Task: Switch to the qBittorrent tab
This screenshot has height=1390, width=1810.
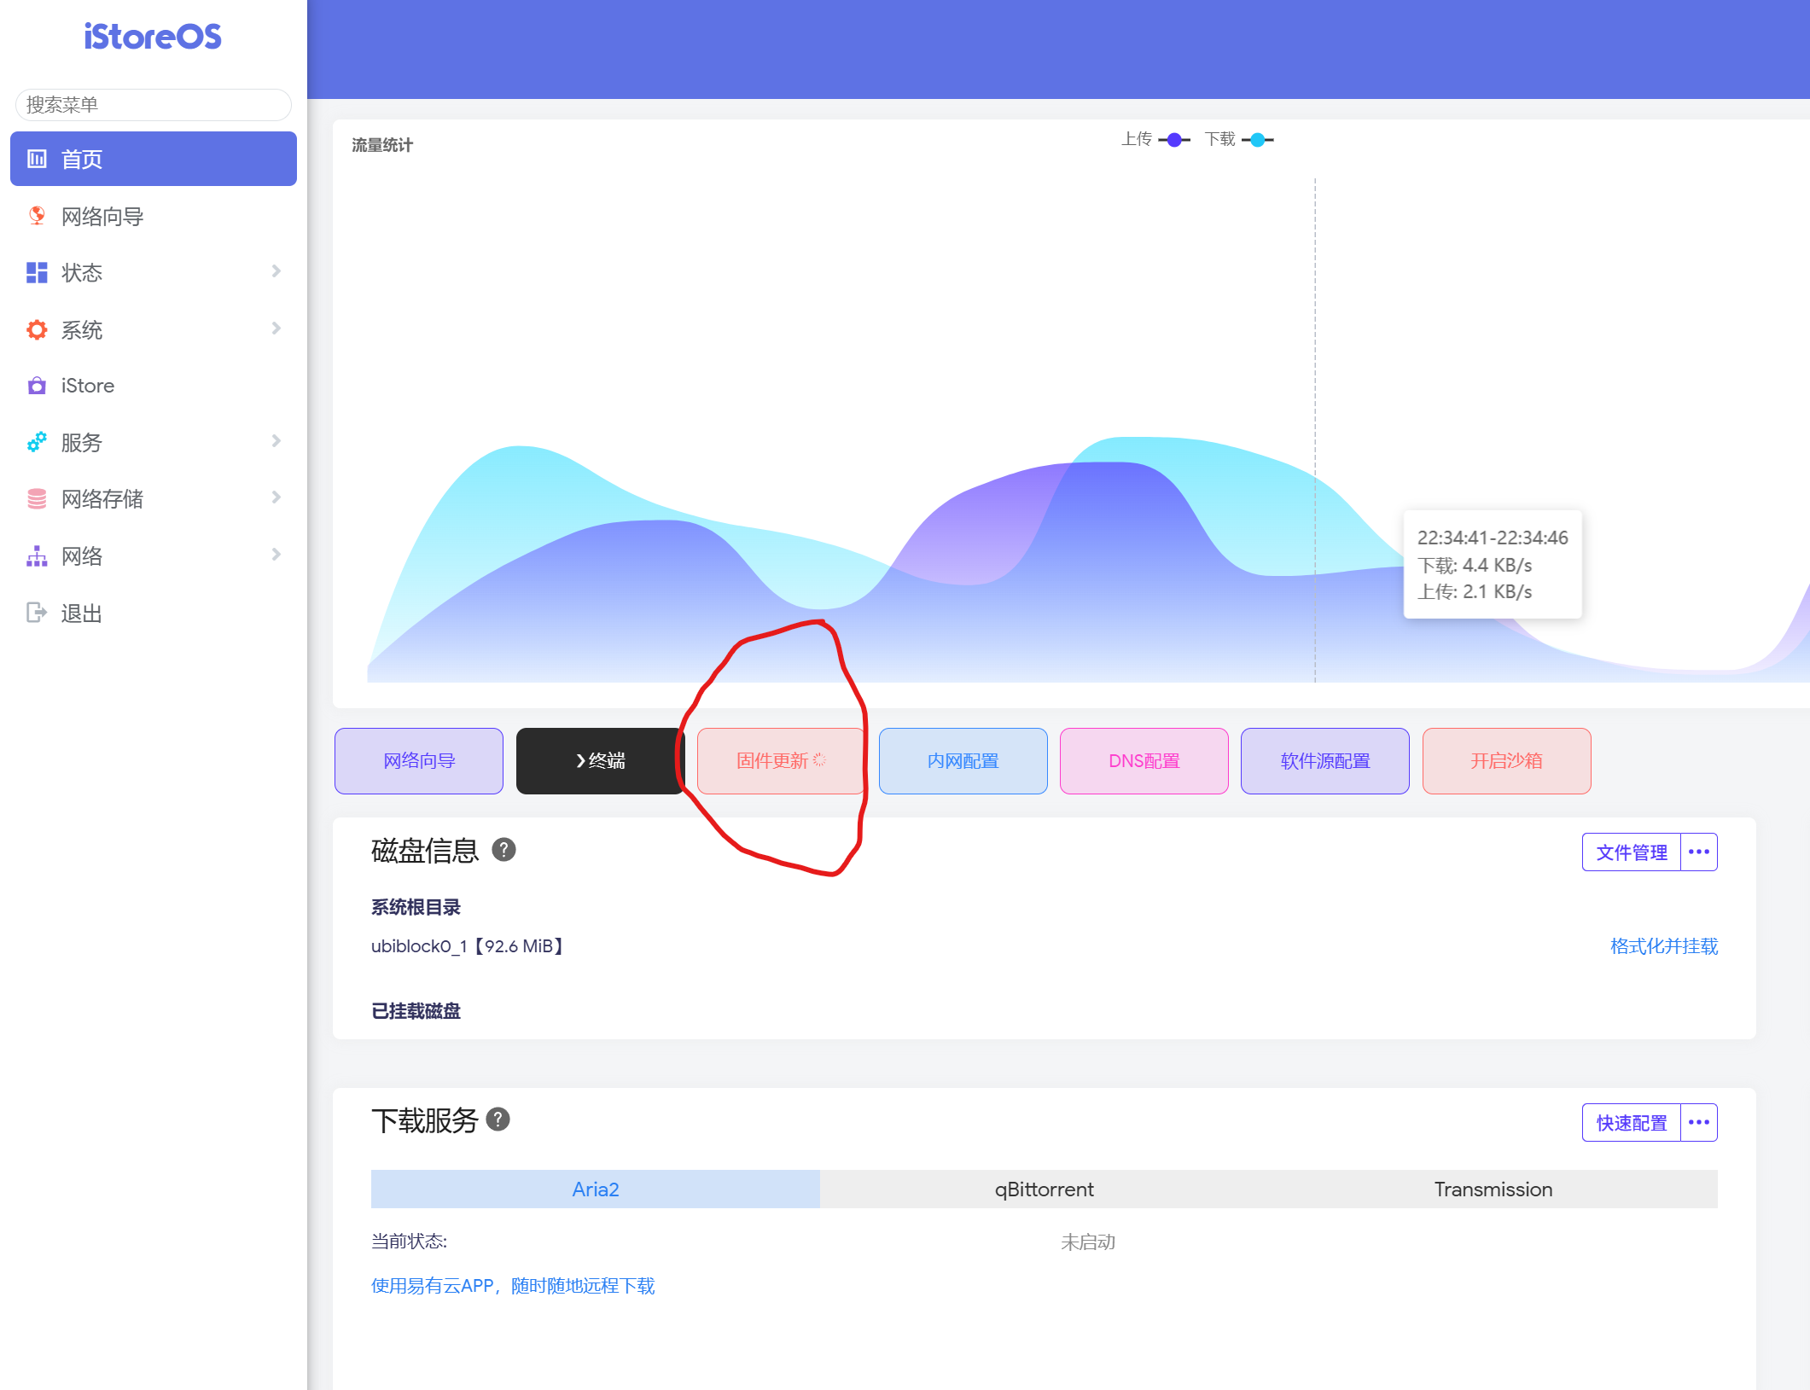Action: pos(1044,1189)
